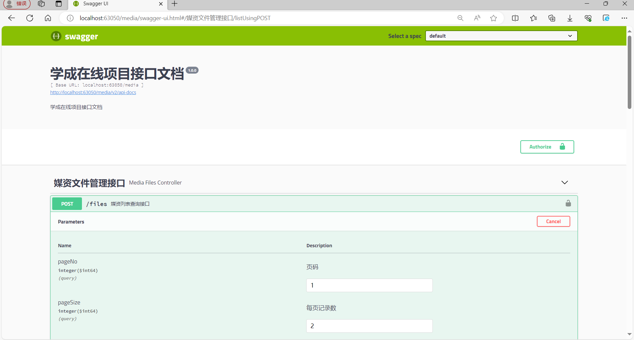Activate the read aloud icon
Screen dimensions: 634x340
pos(477,18)
